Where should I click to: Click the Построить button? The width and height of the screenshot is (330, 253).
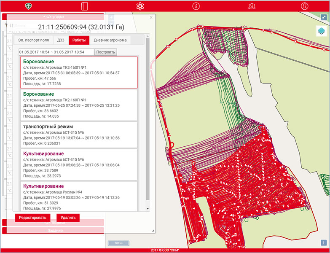[105, 52]
